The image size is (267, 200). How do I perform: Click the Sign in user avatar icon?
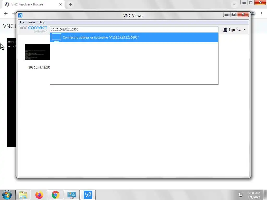[x=225, y=30]
